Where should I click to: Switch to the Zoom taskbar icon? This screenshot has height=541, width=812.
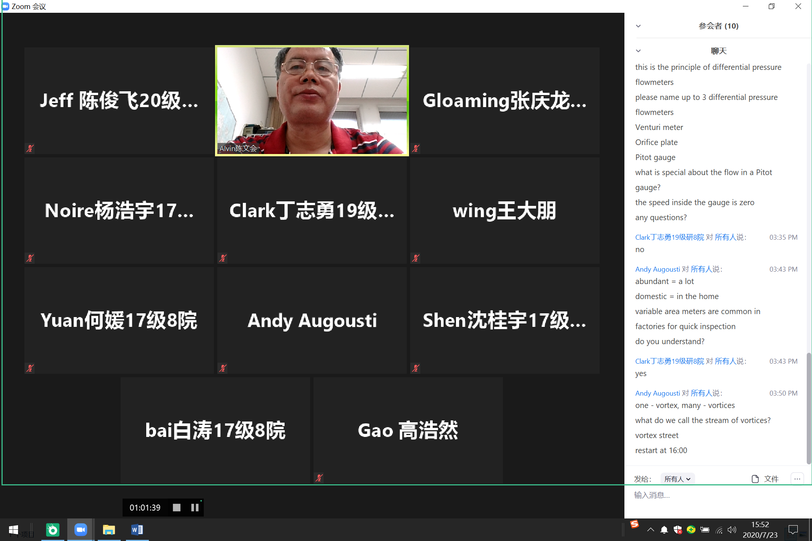coord(80,530)
